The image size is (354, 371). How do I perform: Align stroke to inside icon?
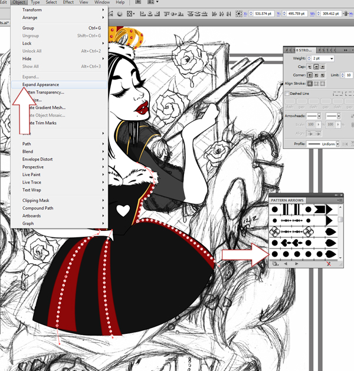(x=316, y=84)
